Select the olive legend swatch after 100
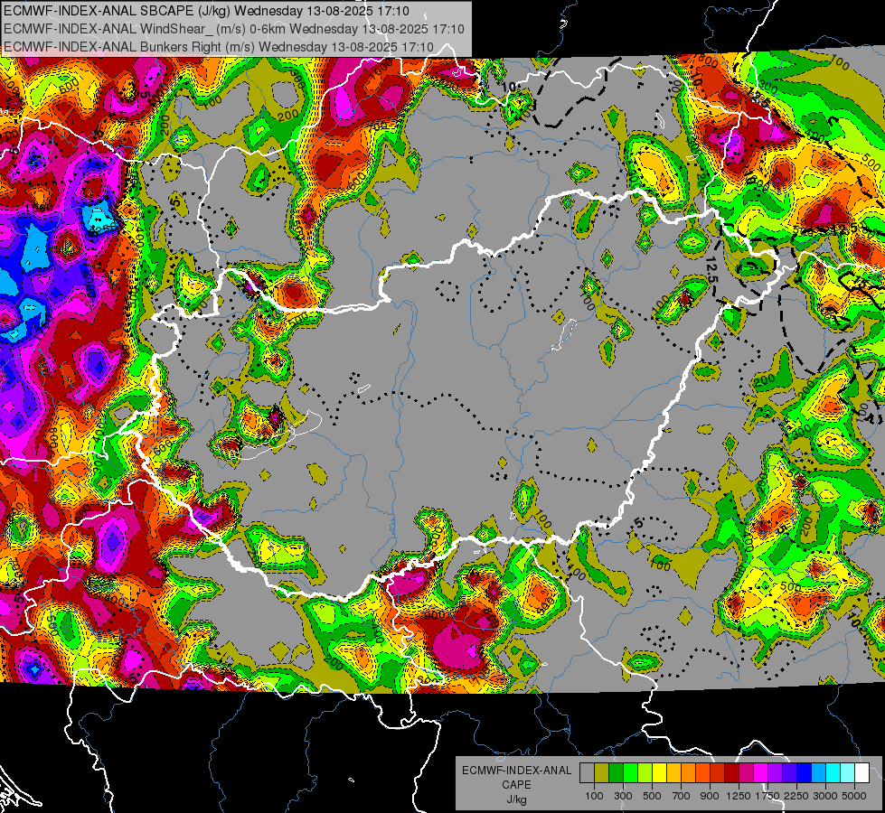885x813 pixels. [x=601, y=773]
